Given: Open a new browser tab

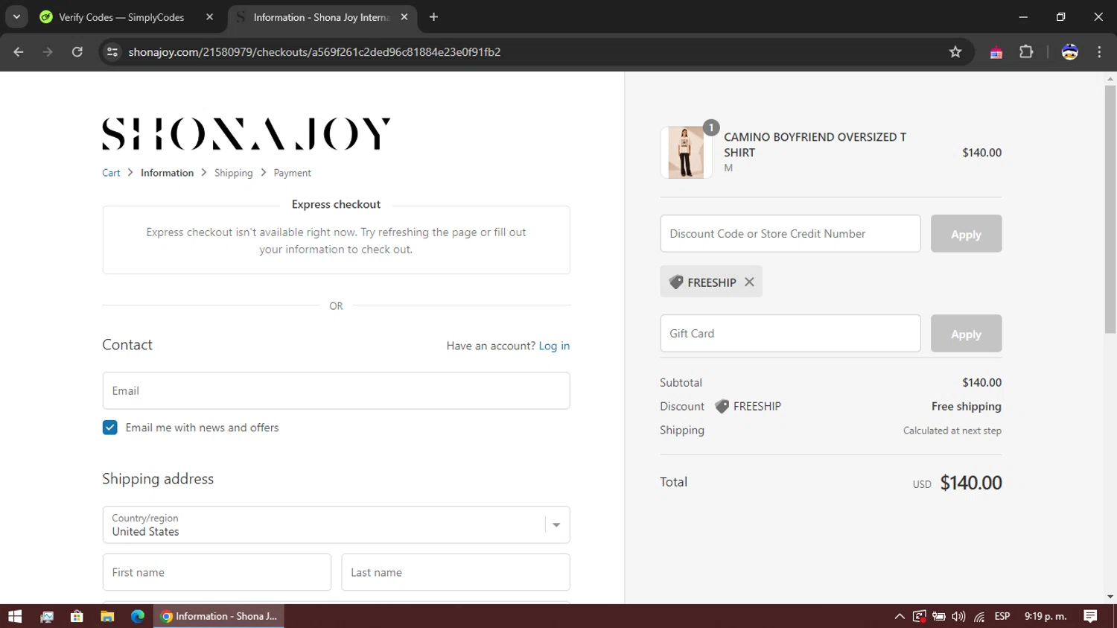Looking at the screenshot, I should [x=433, y=17].
